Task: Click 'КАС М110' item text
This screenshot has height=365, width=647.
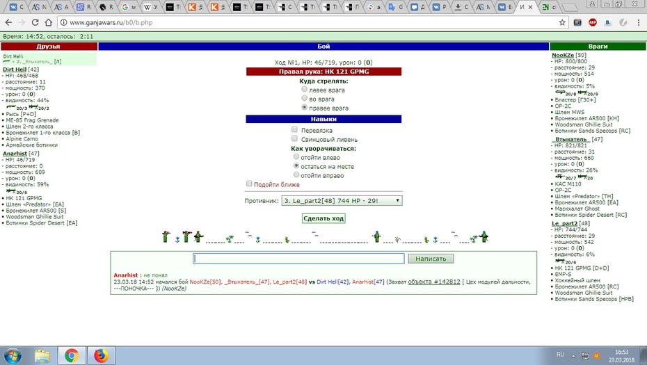Action: pos(568,184)
